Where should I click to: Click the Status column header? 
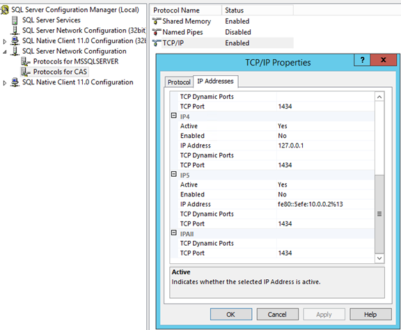click(258, 10)
